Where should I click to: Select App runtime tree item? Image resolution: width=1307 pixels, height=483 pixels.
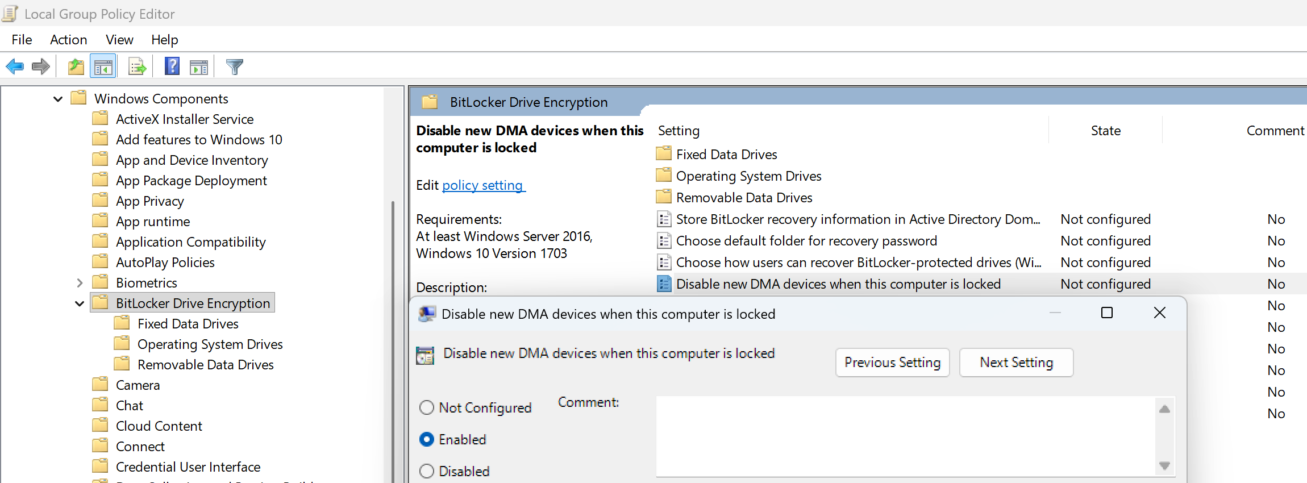coord(153,222)
